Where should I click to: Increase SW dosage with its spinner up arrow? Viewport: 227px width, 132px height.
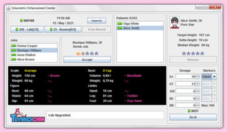pos(197,90)
